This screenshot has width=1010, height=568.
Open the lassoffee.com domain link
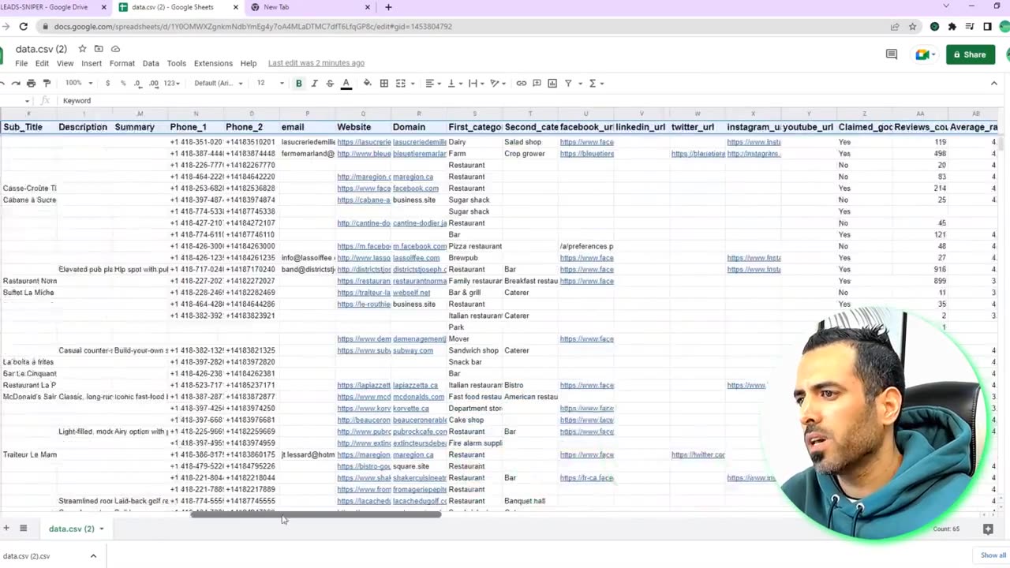[x=416, y=258]
